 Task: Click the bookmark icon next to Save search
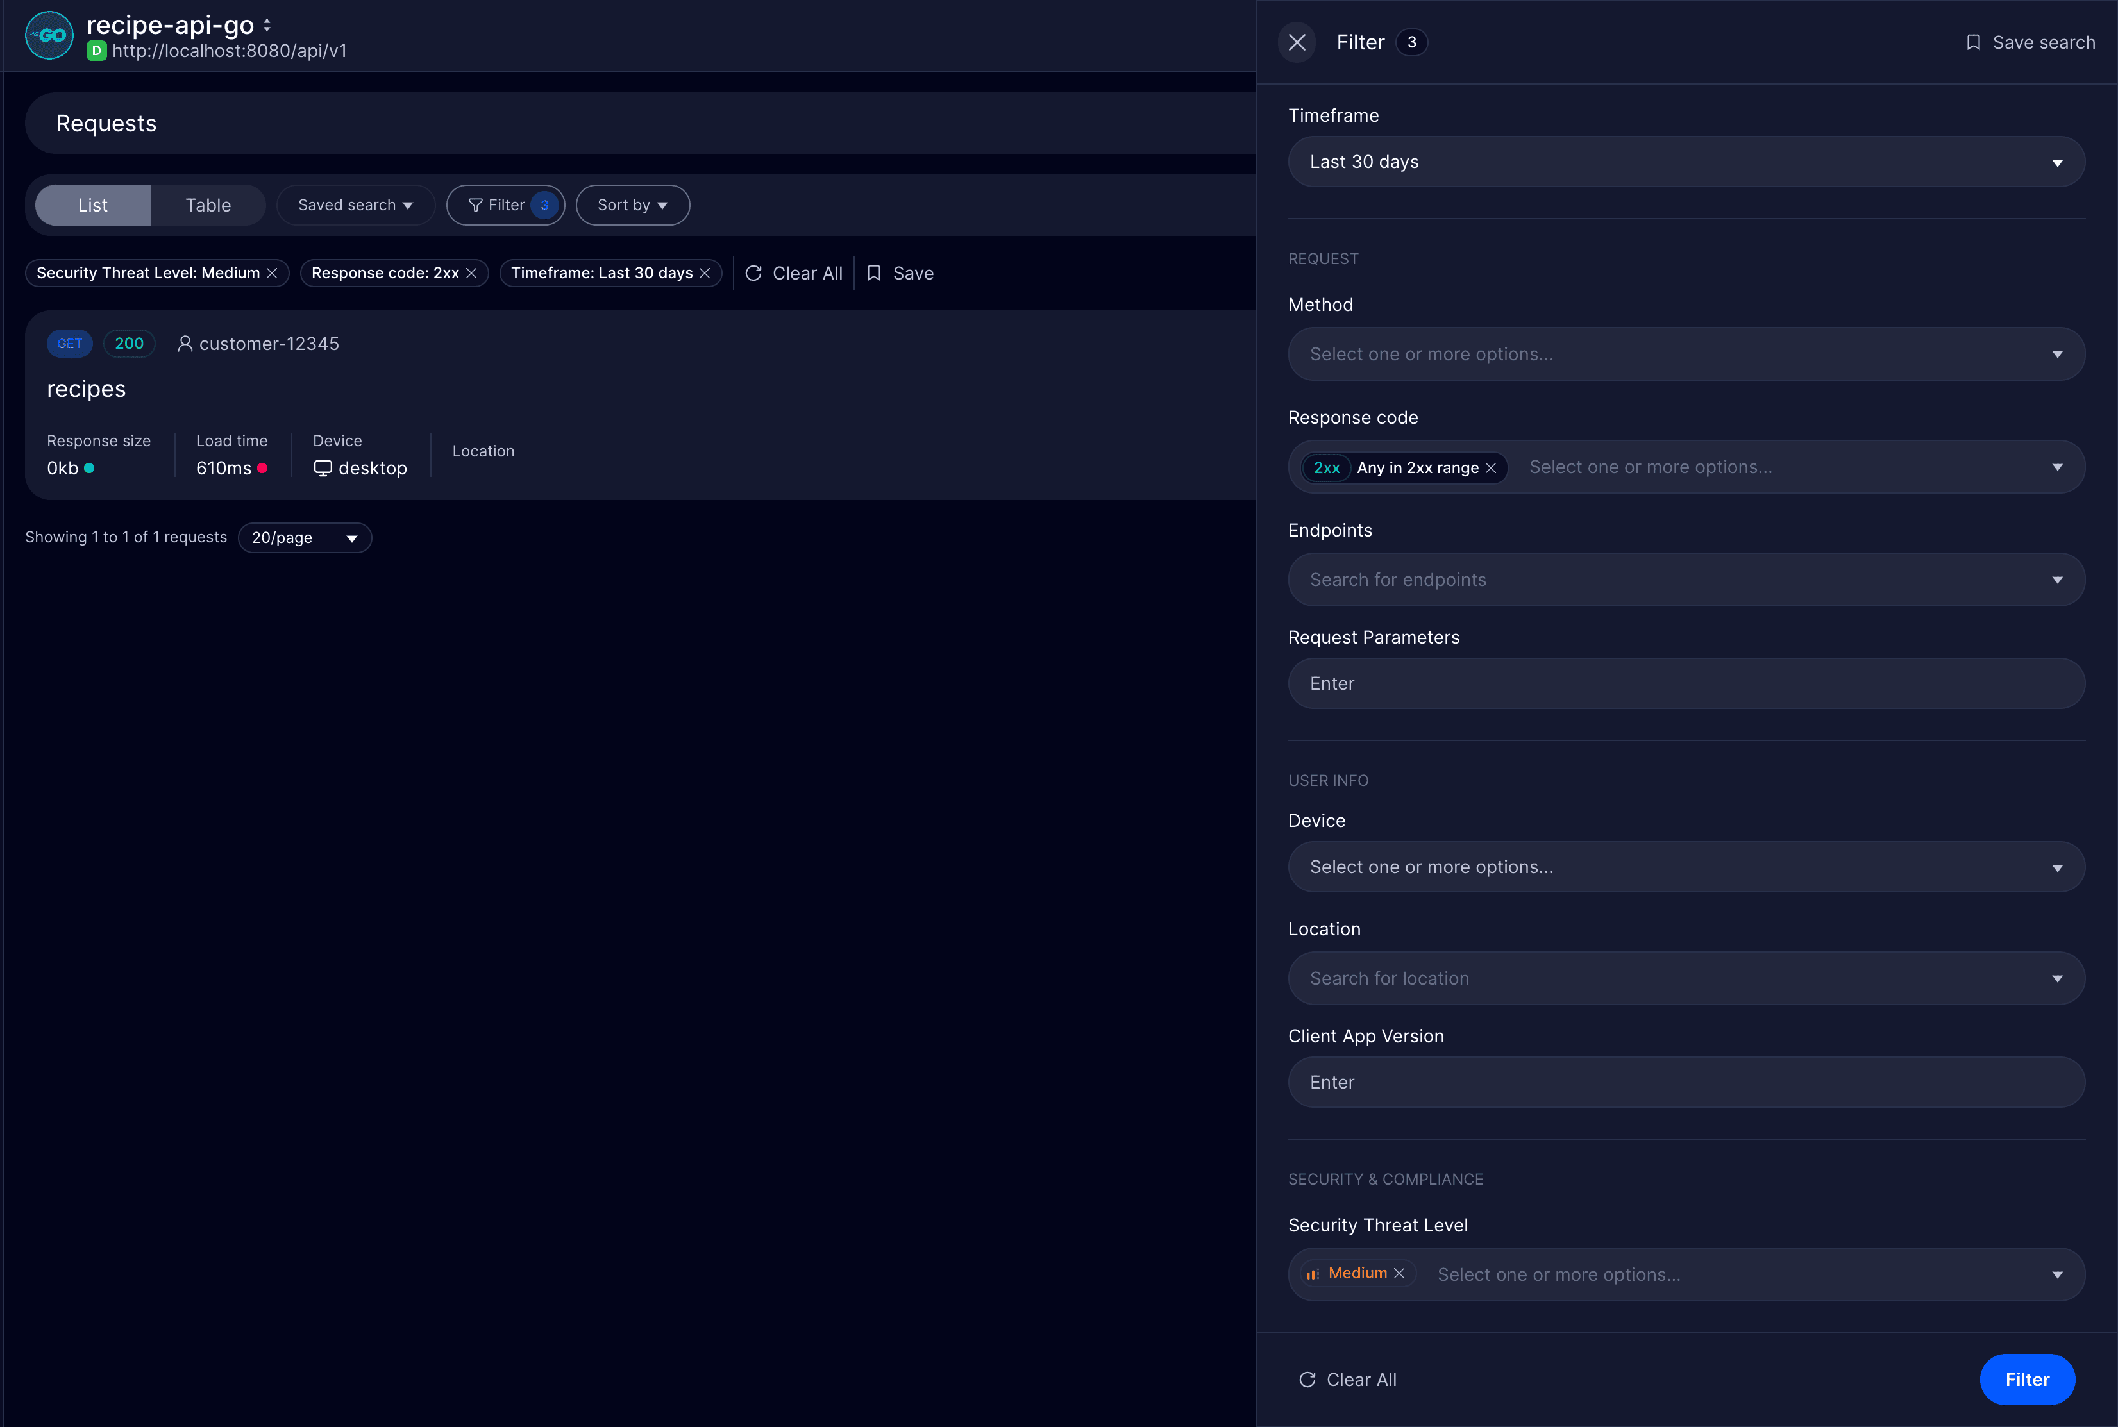(x=1974, y=42)
